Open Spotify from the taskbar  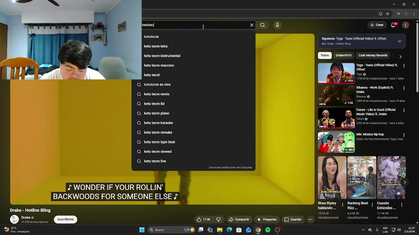[268, 230]
